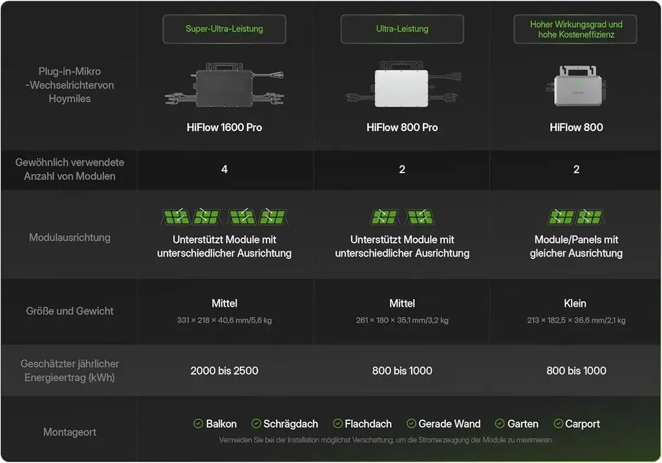Click the Module/Panels mit gleicher Ausrichtung text

(x=576, y=246)
